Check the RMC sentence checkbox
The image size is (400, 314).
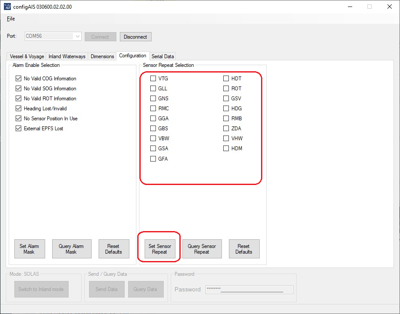153,109
